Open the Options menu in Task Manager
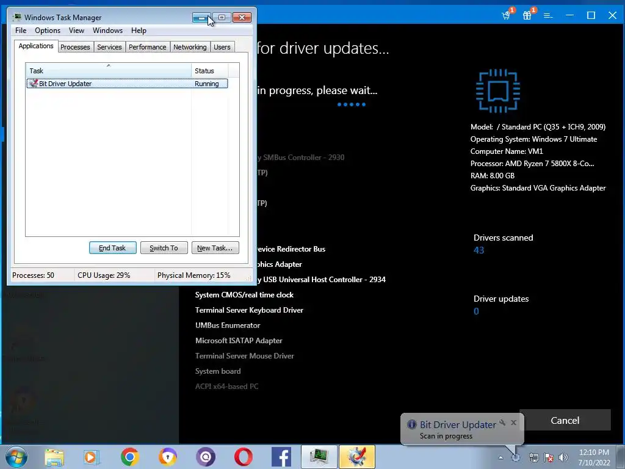The height and width of the screenshot is (469, 625). pyautogui.click(x=48, y=31)
